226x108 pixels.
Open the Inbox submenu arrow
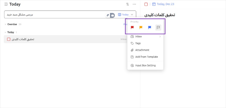160,37
